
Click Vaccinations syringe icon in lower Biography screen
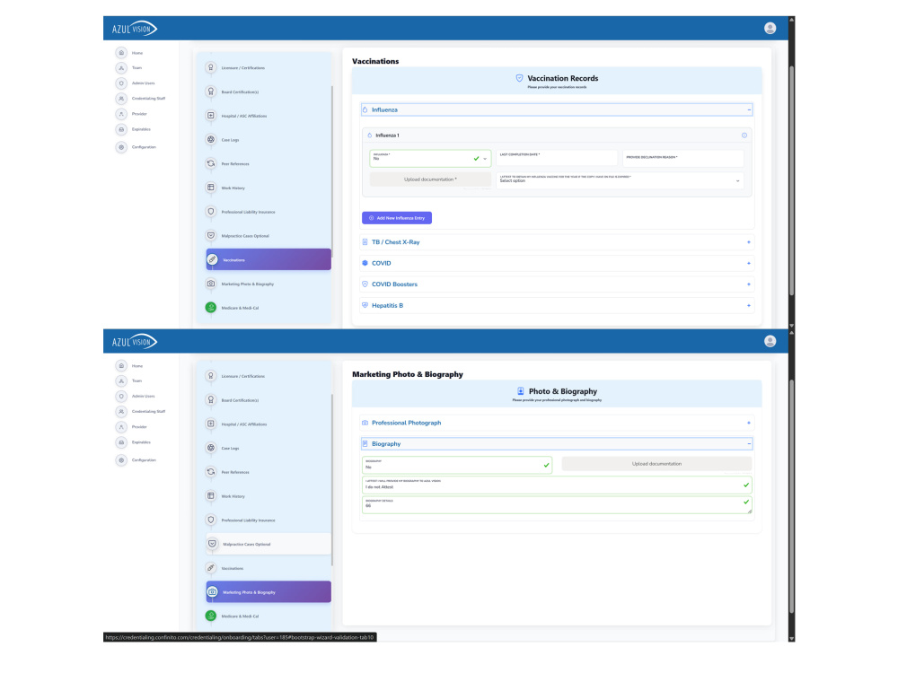(x=211, y=568)
